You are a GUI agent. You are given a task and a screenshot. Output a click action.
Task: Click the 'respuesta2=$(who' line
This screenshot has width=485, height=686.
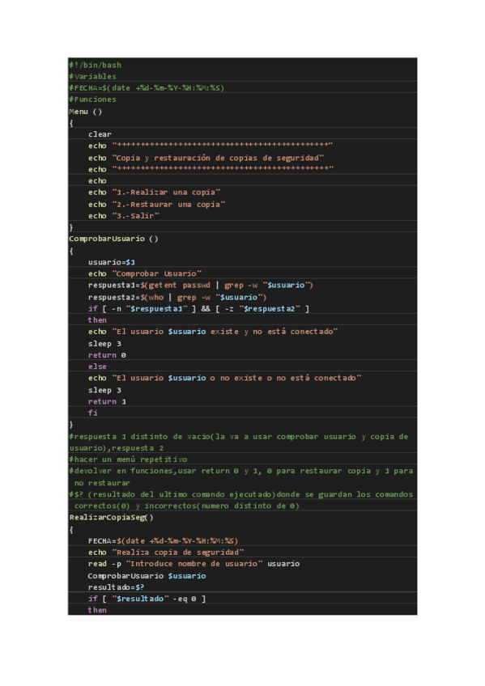click(x=177, y=298)
